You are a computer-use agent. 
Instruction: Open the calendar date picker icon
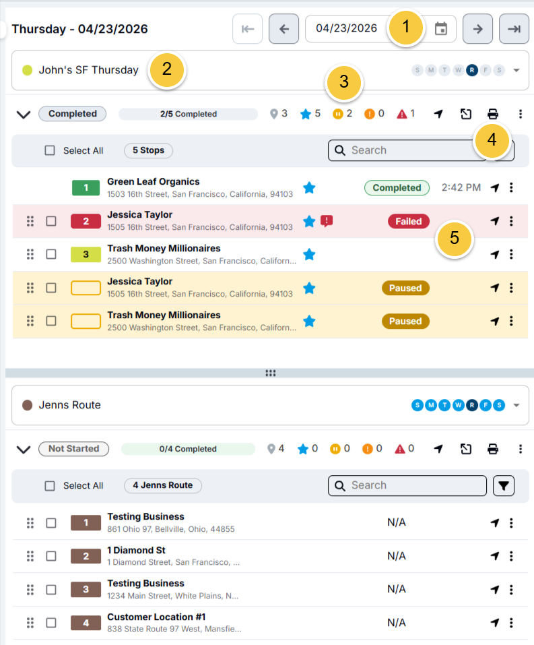(x=440, y=29)
